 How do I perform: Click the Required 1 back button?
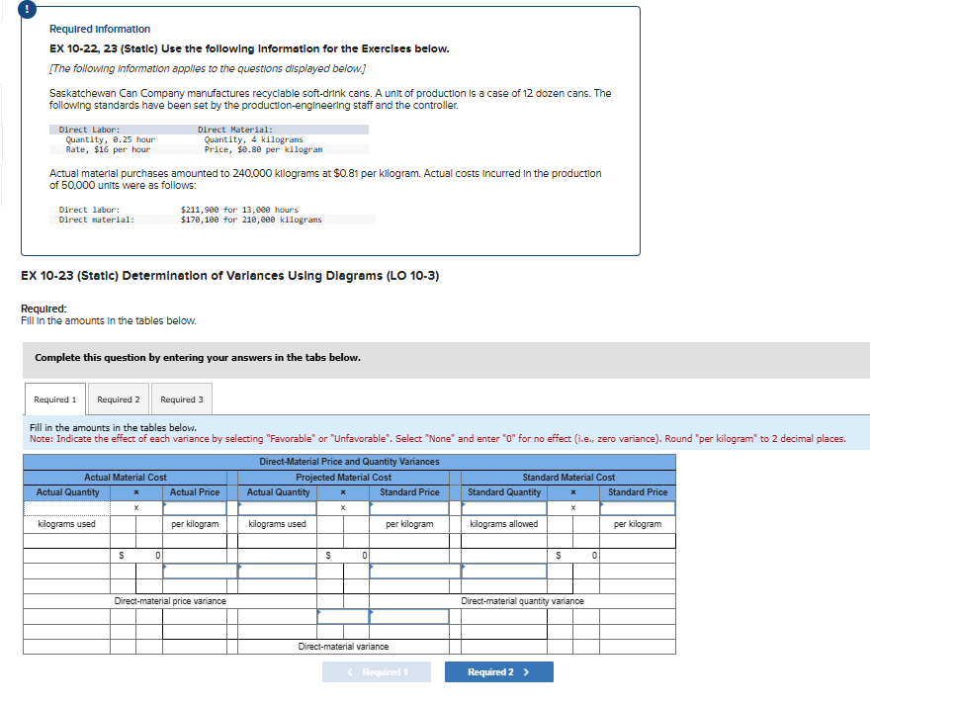377,671
